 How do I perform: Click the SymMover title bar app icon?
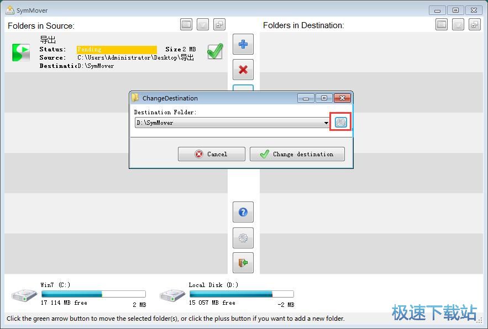[x=10, y=10]
